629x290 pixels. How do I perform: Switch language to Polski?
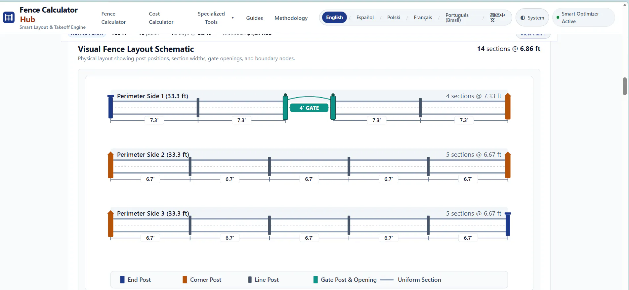(x=394, y=18)
